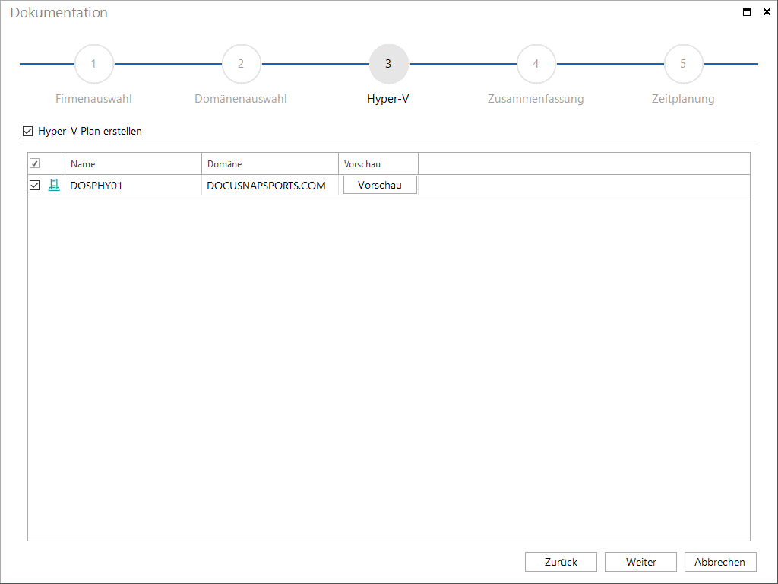The height and width of the screenshot is (584, 778).
Task: Select the DOSPHY01 name cell
Action: click(134, 186)
